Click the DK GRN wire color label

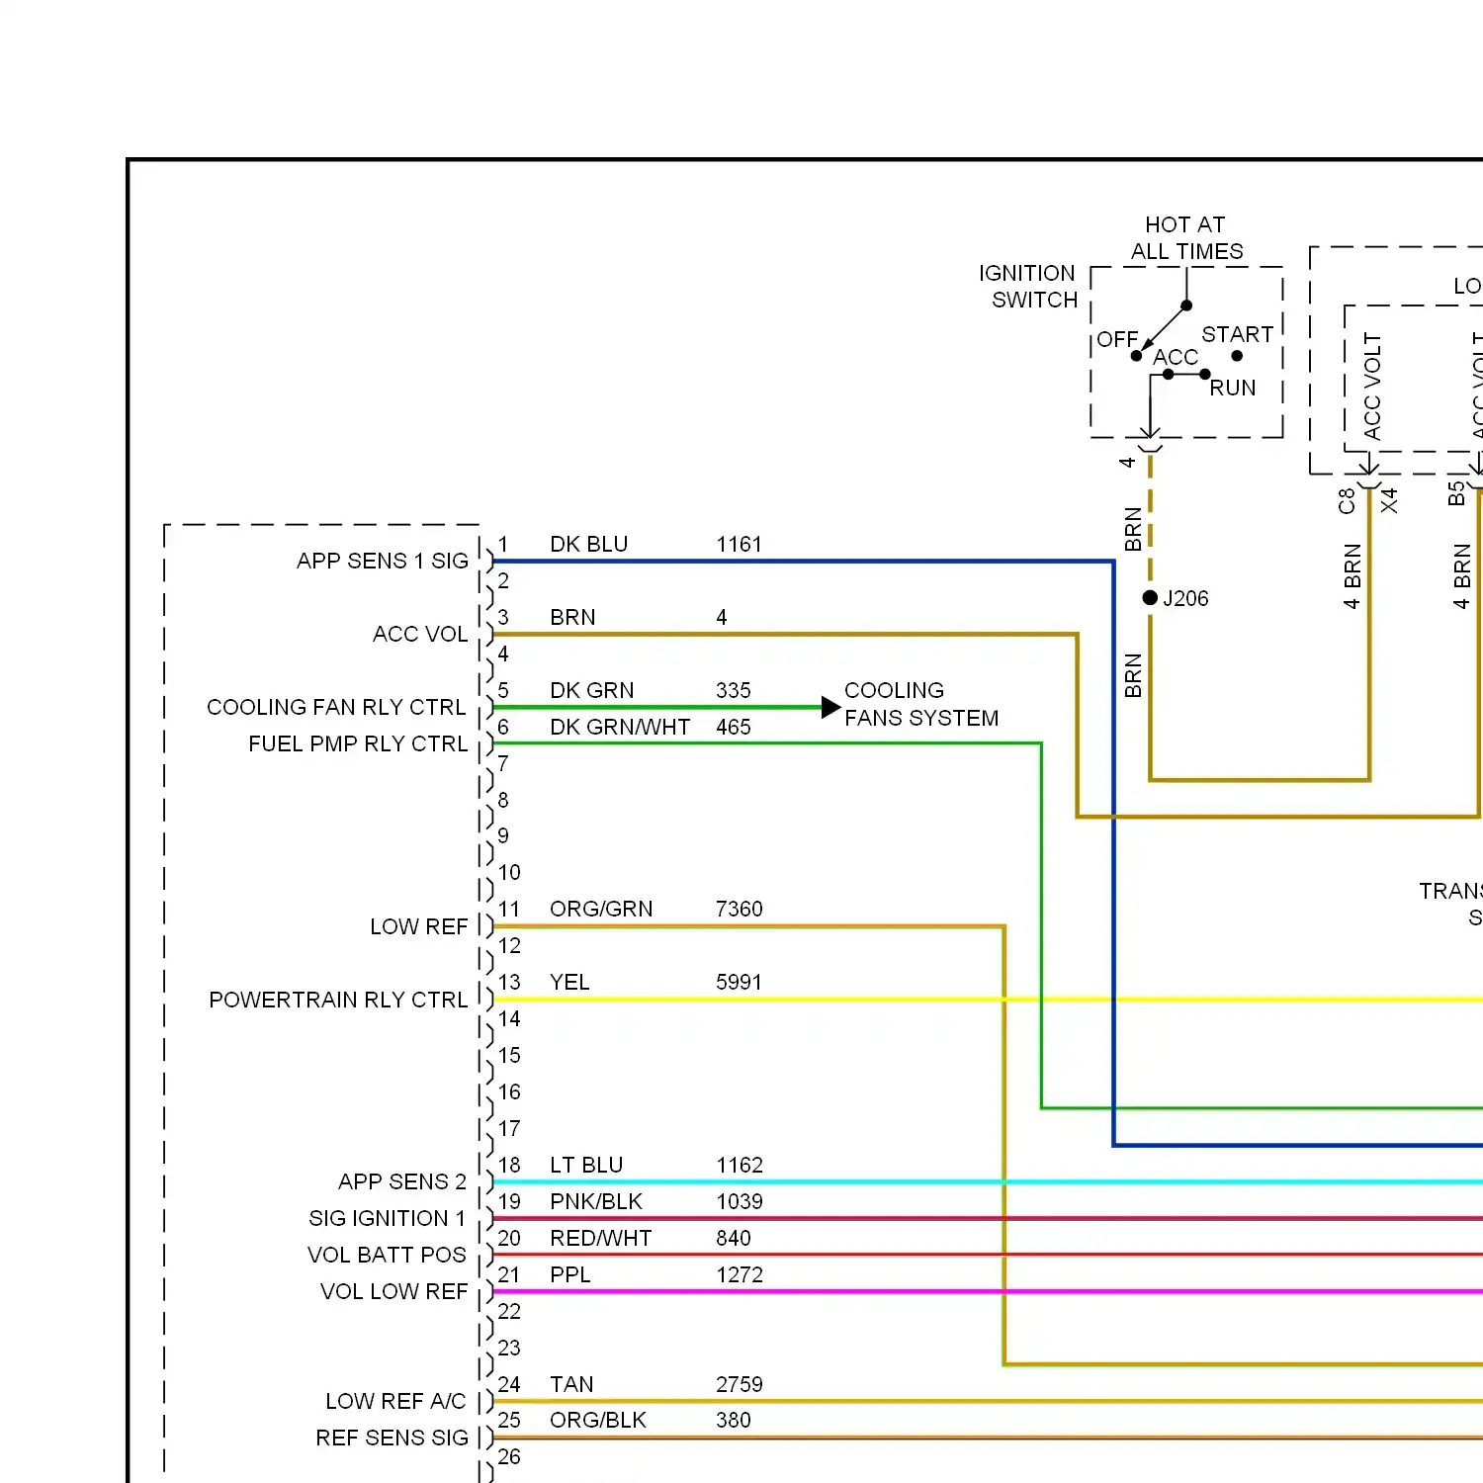591,690
